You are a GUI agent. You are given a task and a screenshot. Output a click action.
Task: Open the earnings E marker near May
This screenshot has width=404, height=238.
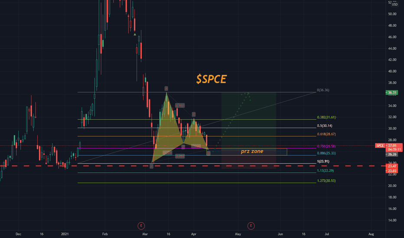251,226
